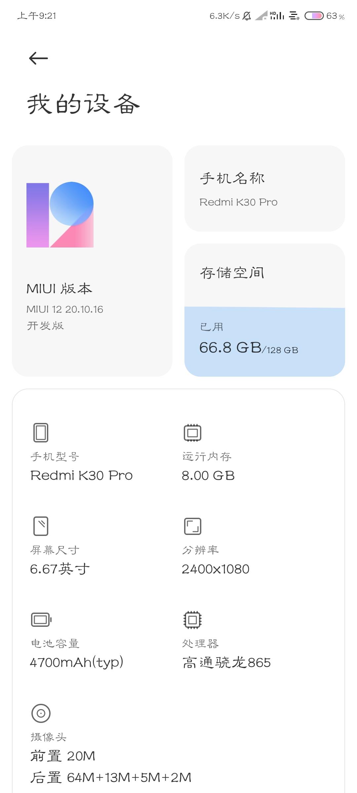Open the phone name card
The height and width of the screenshot is (793, 357).
click(264, 188)
